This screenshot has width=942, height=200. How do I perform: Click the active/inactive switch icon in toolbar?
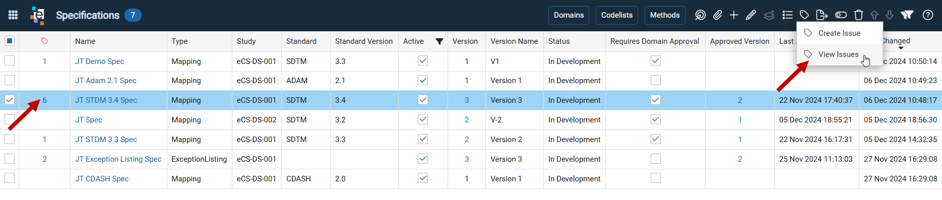click(x=841, y=15)
